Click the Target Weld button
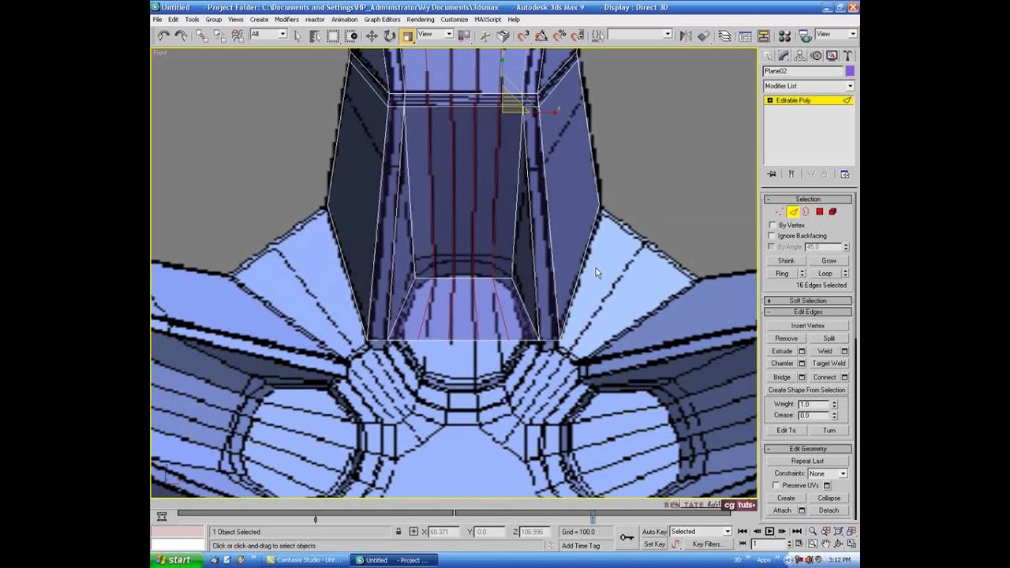The image size is (1010, 568). tap(829, 364)
